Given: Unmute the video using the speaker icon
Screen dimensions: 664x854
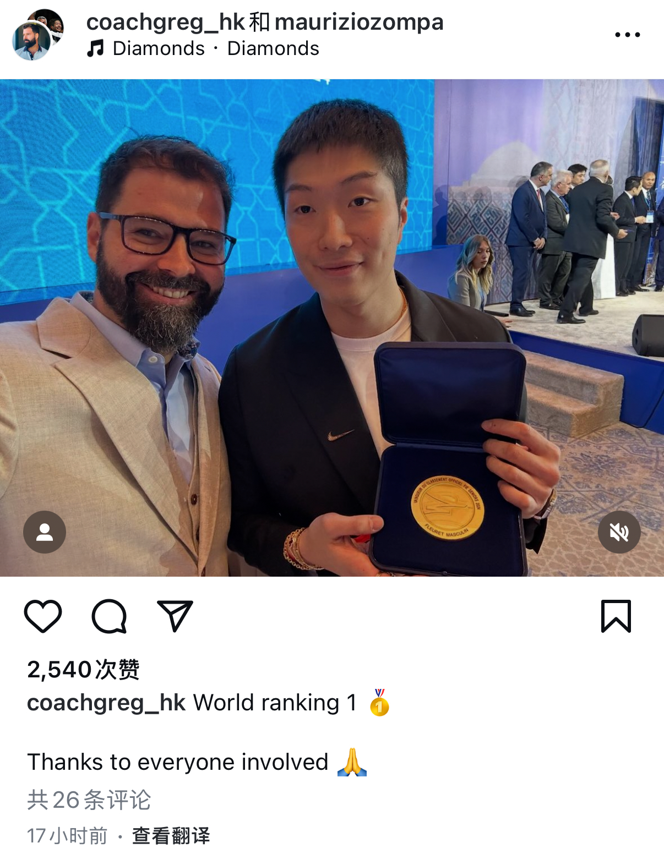Looking at the screenshot, I should pos(619,532).
